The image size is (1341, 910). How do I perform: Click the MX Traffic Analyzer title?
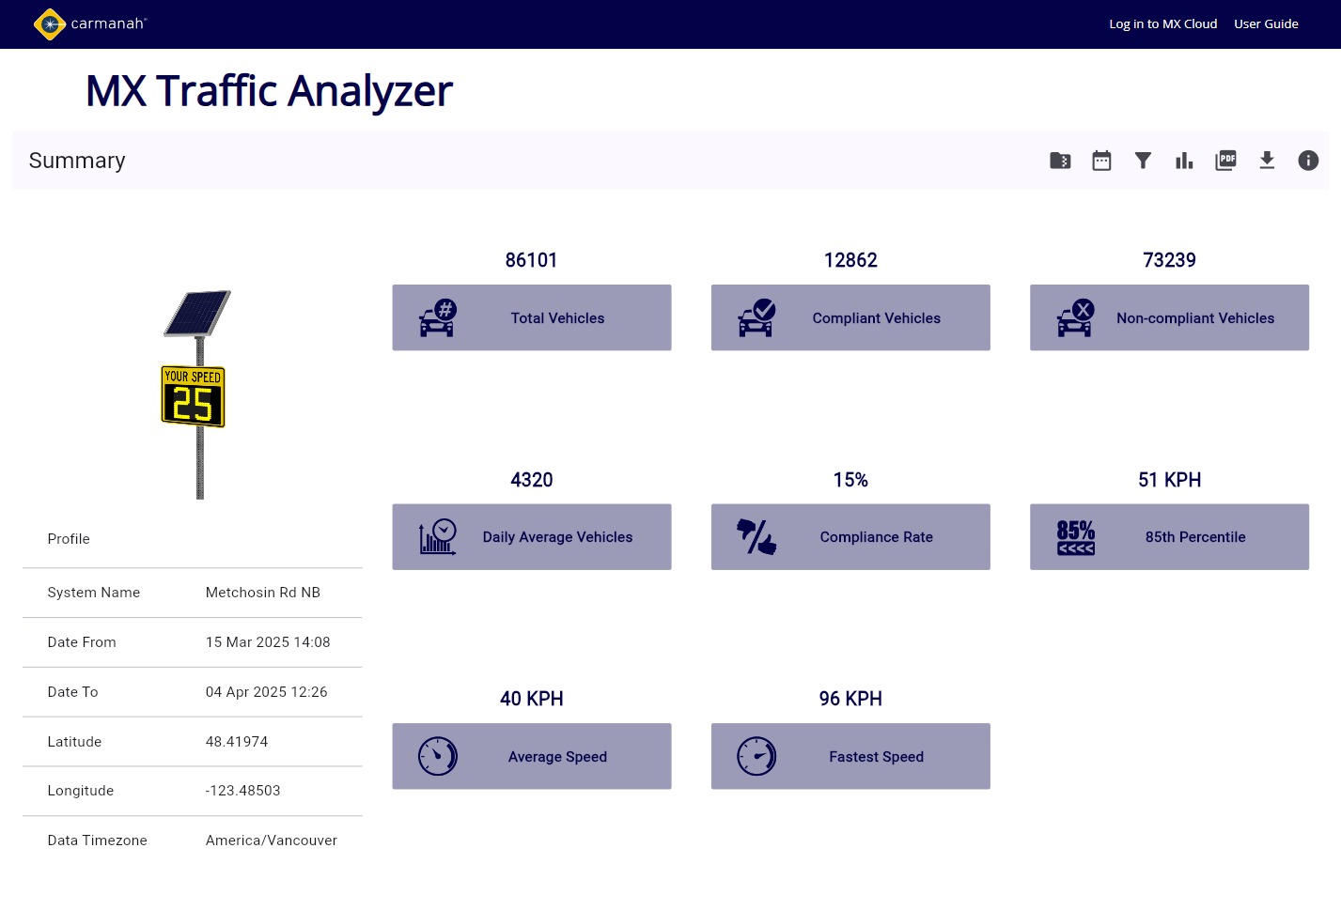point(269,91)
